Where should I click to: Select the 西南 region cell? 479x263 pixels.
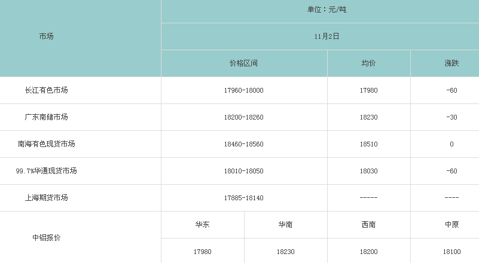tap(368, 225)
